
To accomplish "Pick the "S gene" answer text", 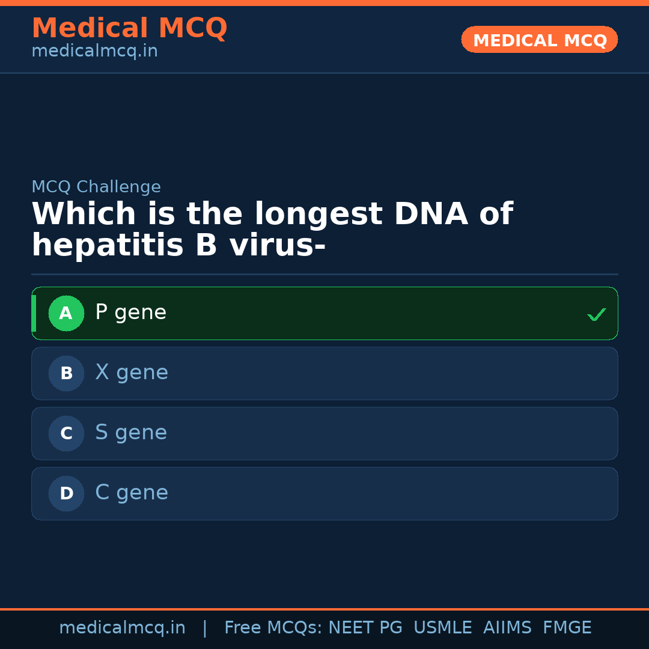I will coord(131,433).
